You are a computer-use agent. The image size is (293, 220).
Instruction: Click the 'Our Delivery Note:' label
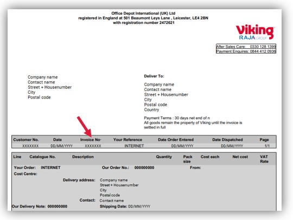pos(29,206)
